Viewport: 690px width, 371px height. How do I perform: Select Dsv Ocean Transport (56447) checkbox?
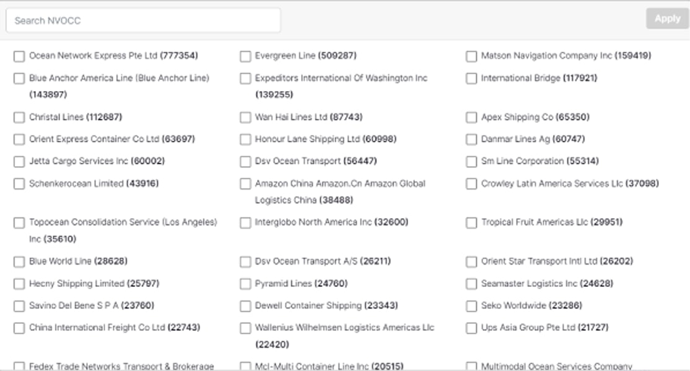click(245, 162)
